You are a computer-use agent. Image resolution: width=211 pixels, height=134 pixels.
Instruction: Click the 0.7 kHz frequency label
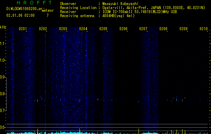click(3, 111)
